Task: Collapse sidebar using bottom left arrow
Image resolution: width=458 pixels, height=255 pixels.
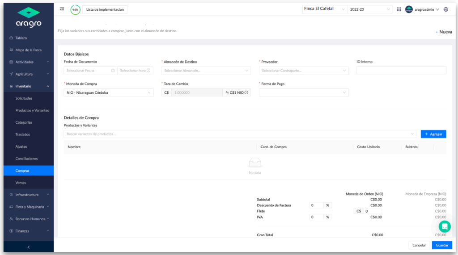Action: pyautogui.click(x=28, y=247)
